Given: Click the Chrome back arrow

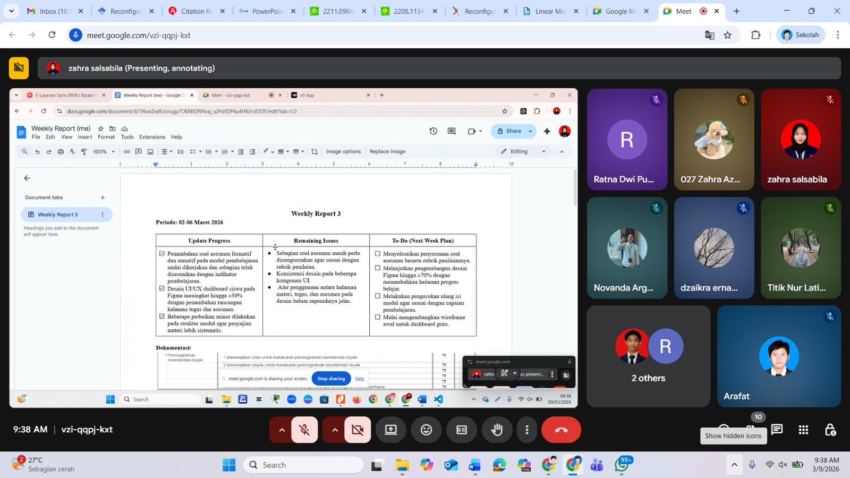Looking at the screenshot, I should coord(12,35).
